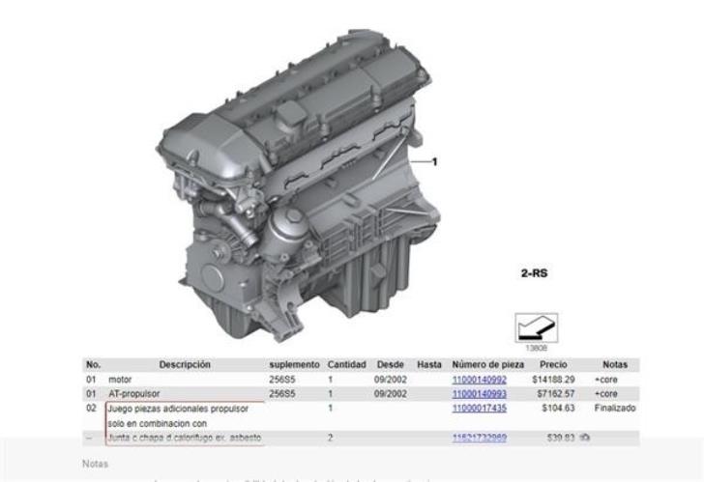This screenshot has height=482, width=704.
Task: Click price $14188.29
Action: (553, 380)
